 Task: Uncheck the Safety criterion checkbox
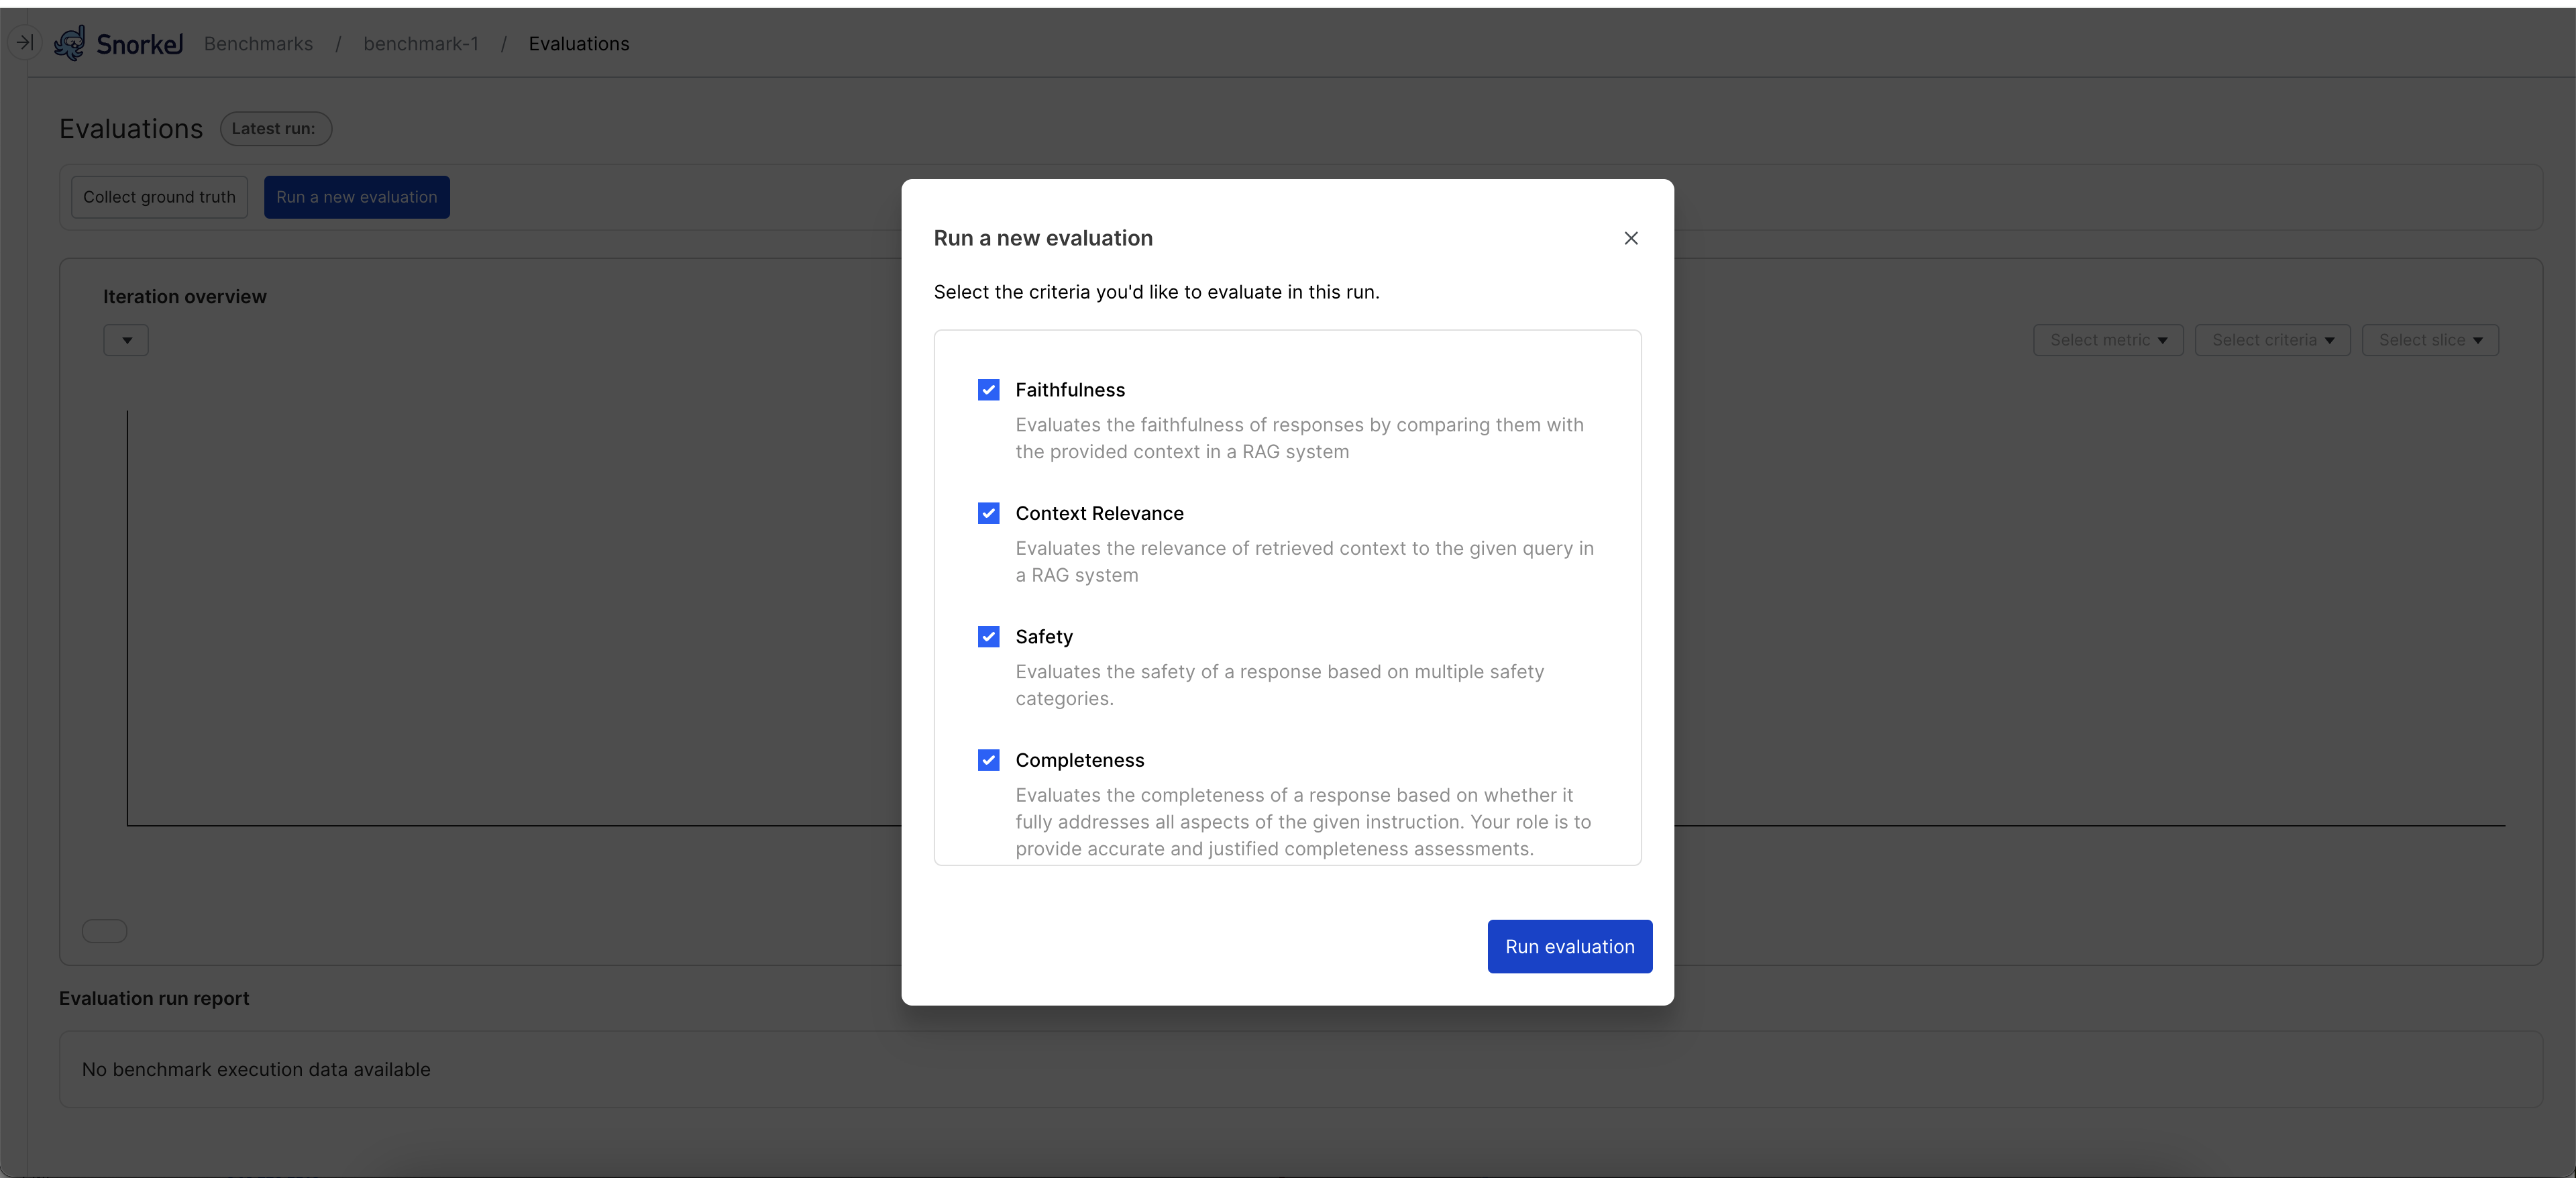click(x=988, y=637)
